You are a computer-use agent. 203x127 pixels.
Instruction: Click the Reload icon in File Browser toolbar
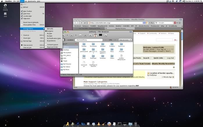[x=90, y=35]
